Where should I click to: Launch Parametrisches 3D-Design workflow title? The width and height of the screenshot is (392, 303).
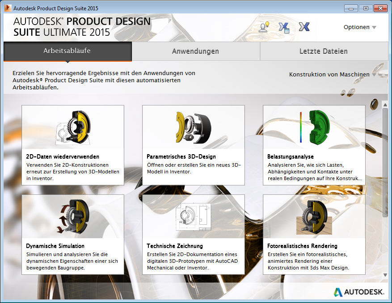tap(181, 156)
